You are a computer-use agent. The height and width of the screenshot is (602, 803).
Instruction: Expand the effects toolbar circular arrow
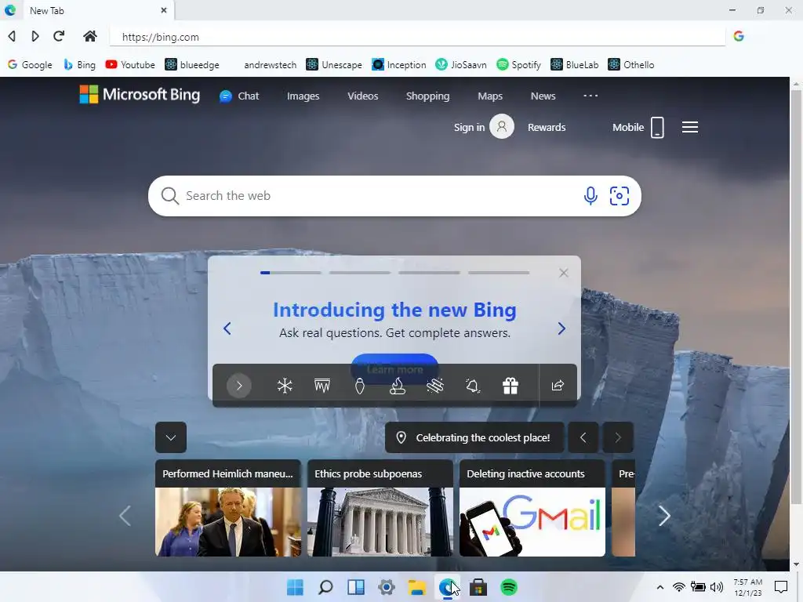tap(238, 386)
